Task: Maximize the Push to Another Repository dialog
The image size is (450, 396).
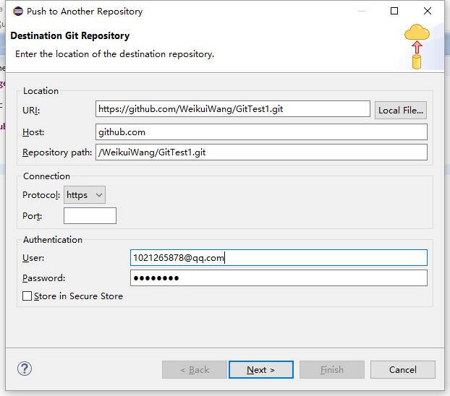Action: 394,11
